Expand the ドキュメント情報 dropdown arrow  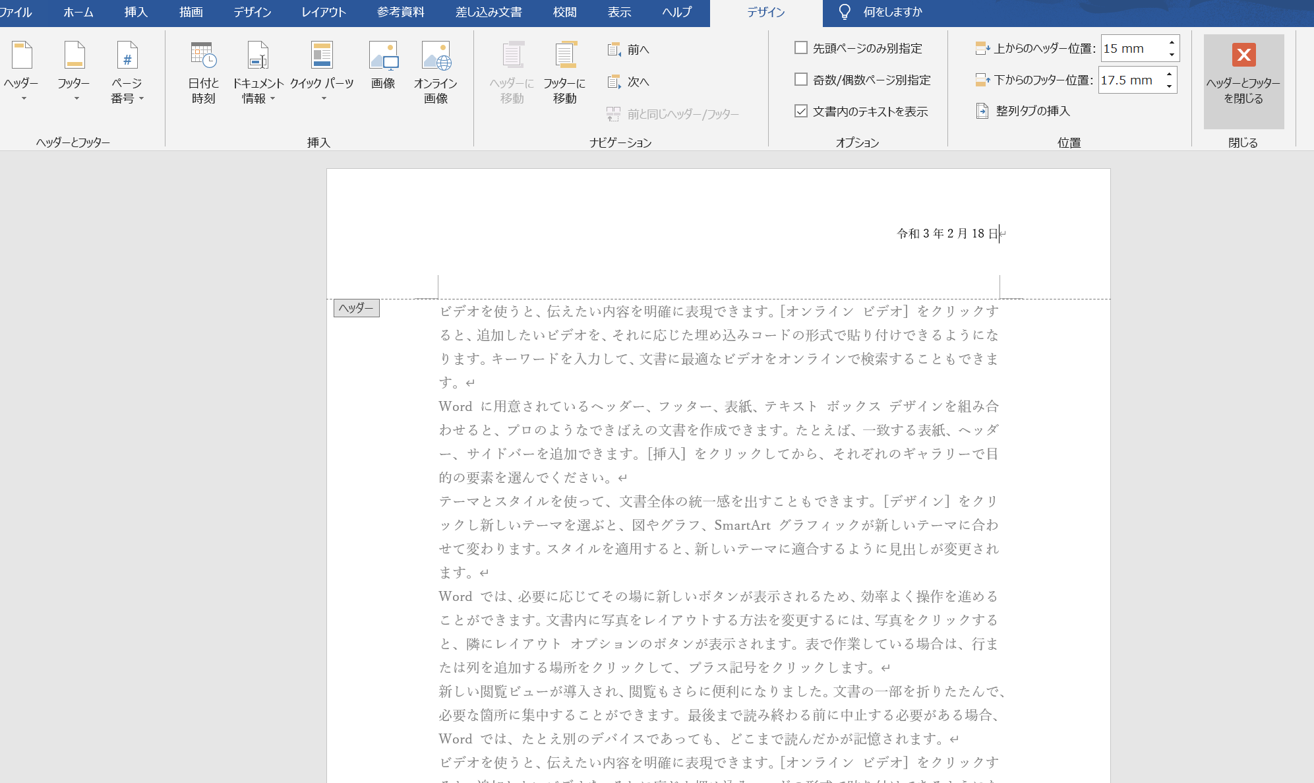(272, 99)
